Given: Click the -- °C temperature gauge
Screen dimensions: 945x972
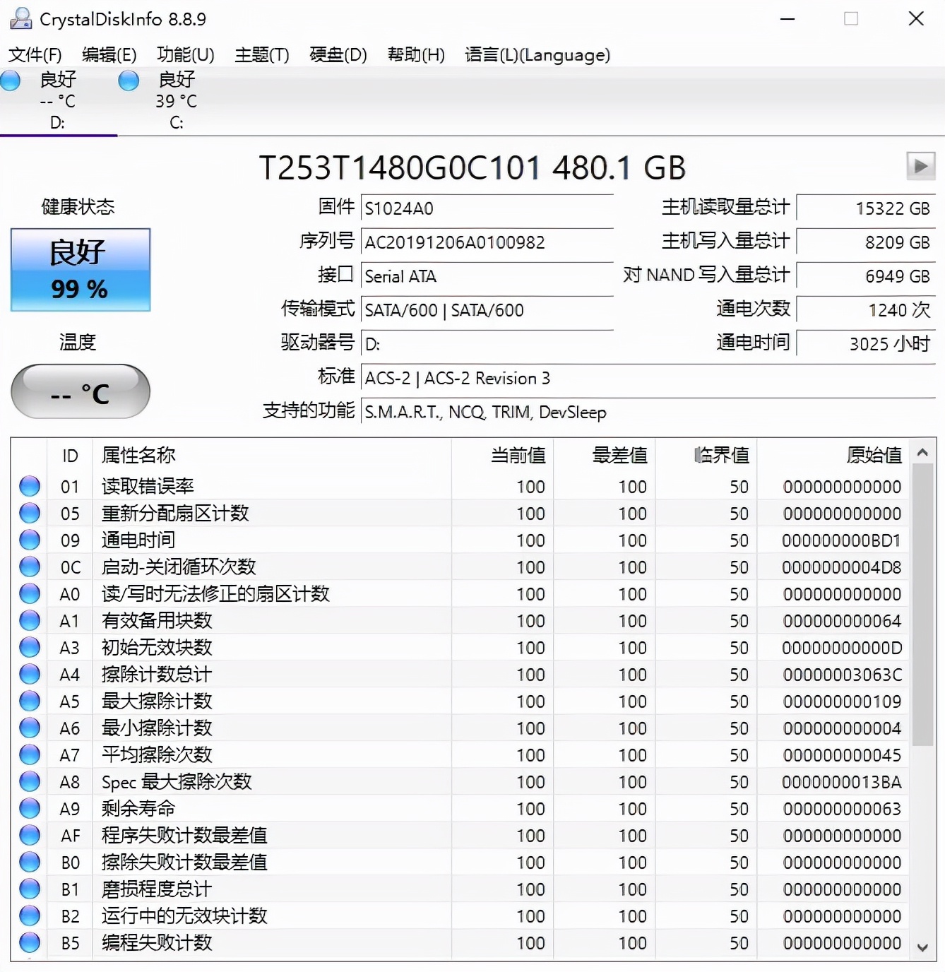Looking at the screenshot, I should (x=80, y=391).
